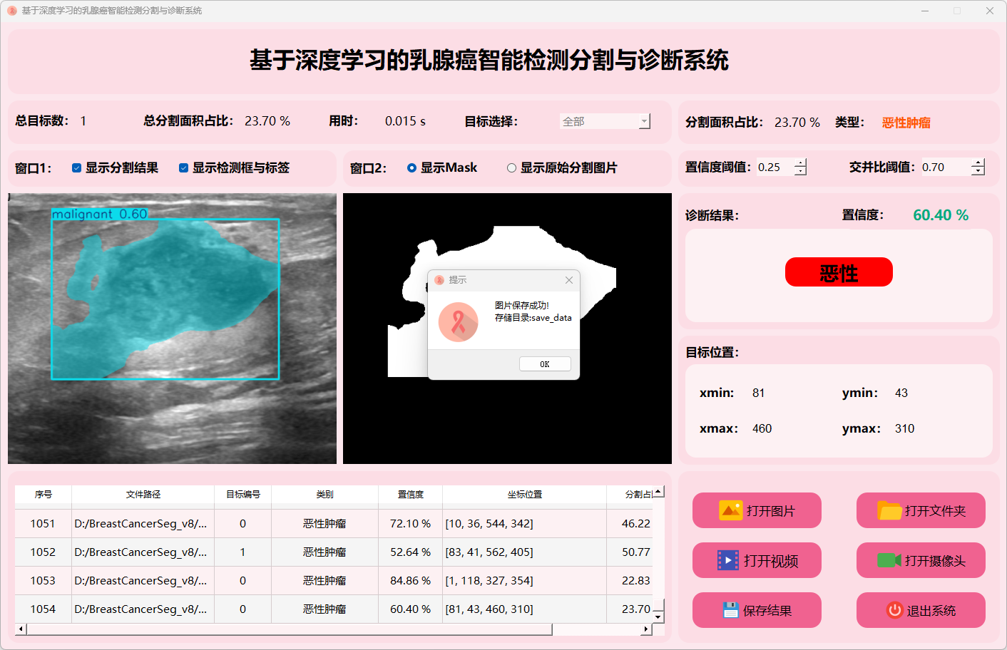Image resolution: width=1007 pixels, height=650 pixels.
Task: Toggle the 显示分割结果 checkbox
Action: 76,168
